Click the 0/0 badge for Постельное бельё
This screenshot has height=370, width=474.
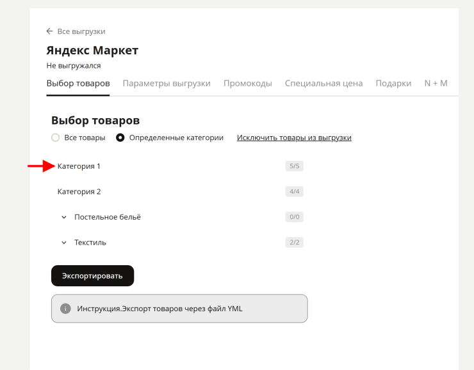295,217
